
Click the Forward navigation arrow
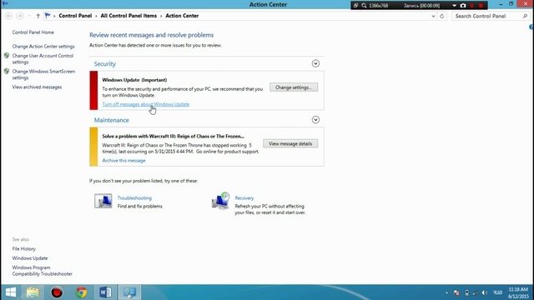[20, 16]
